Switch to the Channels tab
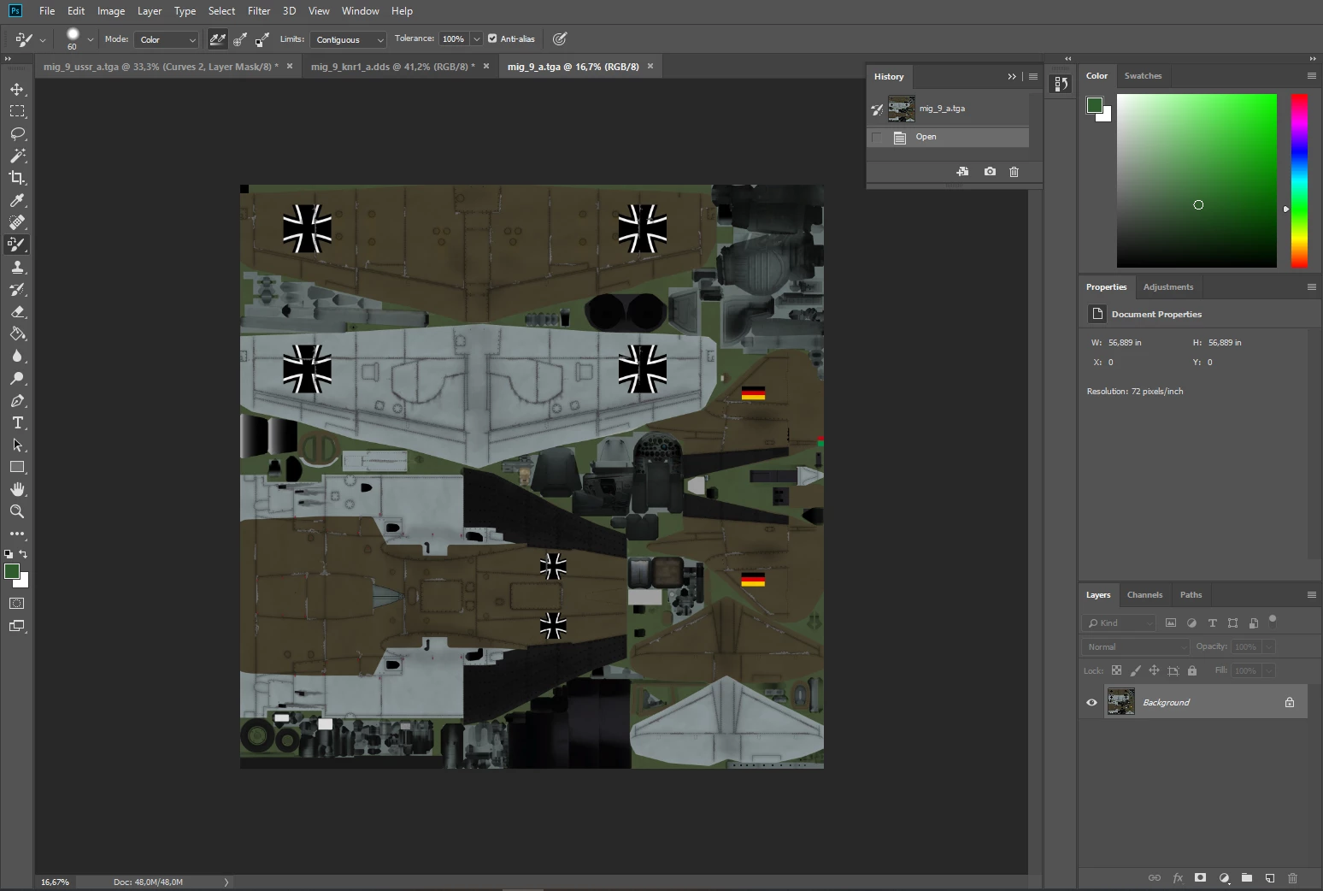Image resolution: width=1323 pixels, height=891 pixels. tap(1144, 594)
